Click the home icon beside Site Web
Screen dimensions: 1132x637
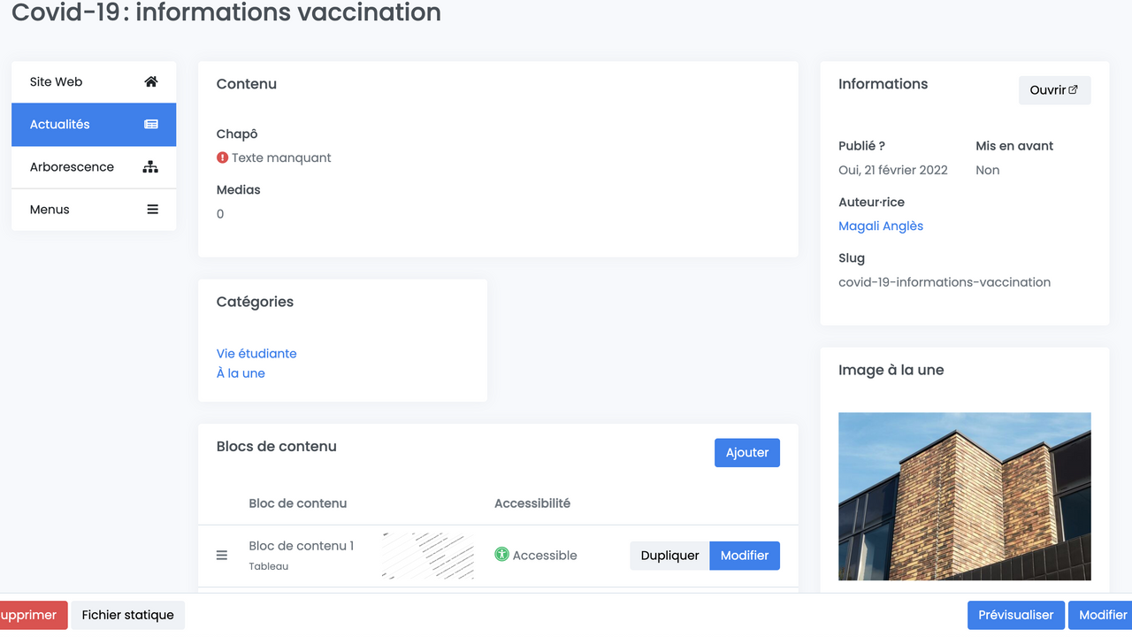click(151, 81)
